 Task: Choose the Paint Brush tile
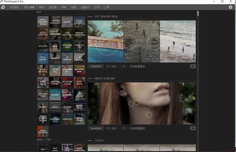coord(79,83)
